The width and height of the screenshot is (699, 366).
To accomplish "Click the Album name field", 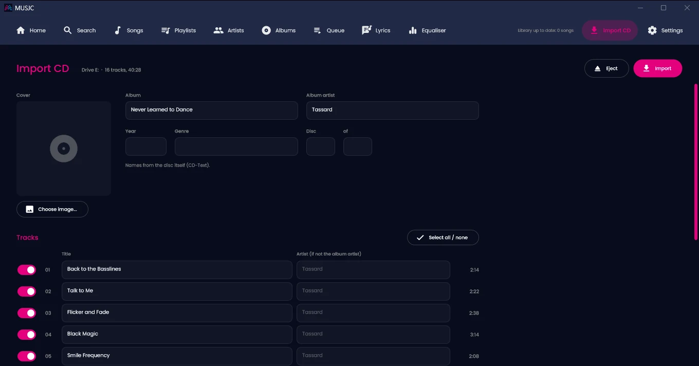I will [x=212, y=111].
